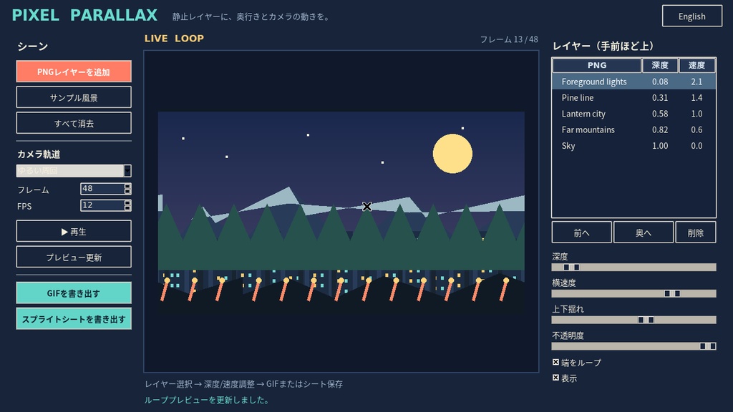
Task: Click the FPS field stepper arrows
Action: [x=127, y=205]
